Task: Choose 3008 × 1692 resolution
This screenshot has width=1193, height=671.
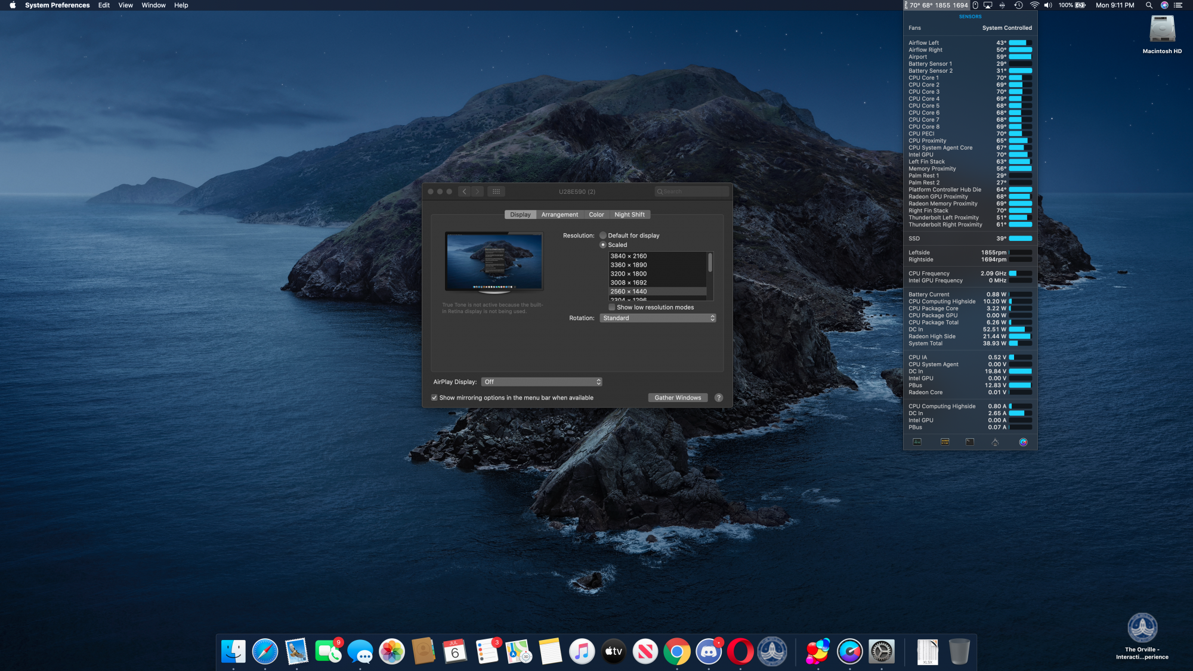Action: (x=657, y=283)
